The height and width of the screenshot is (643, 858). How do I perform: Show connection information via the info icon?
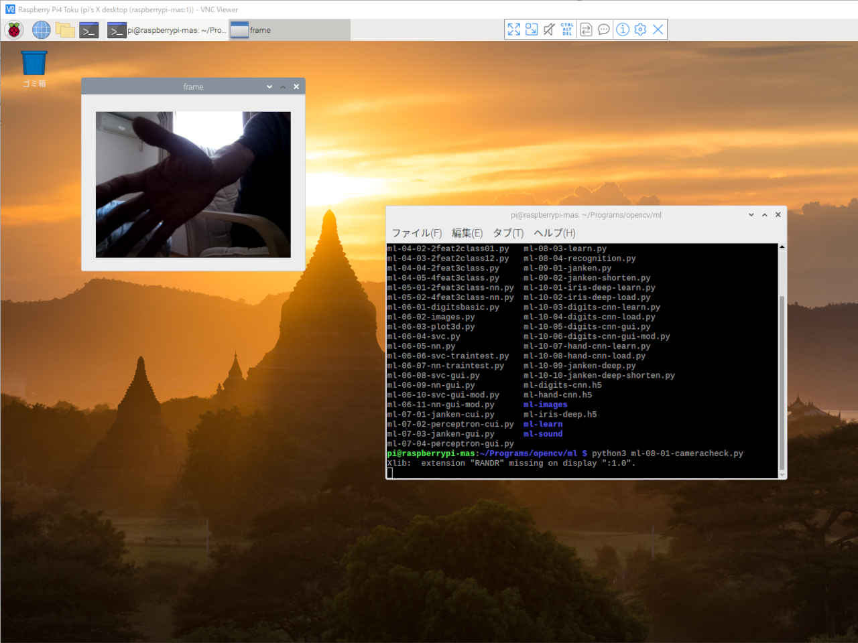coord(623,29)
